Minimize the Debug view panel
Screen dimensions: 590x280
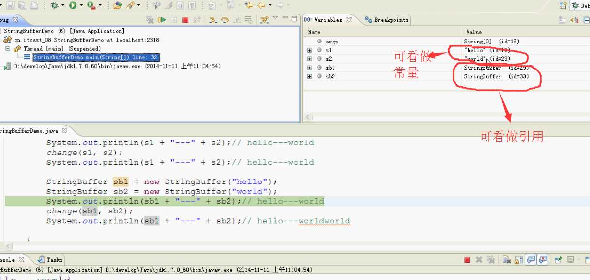[286, 18]
